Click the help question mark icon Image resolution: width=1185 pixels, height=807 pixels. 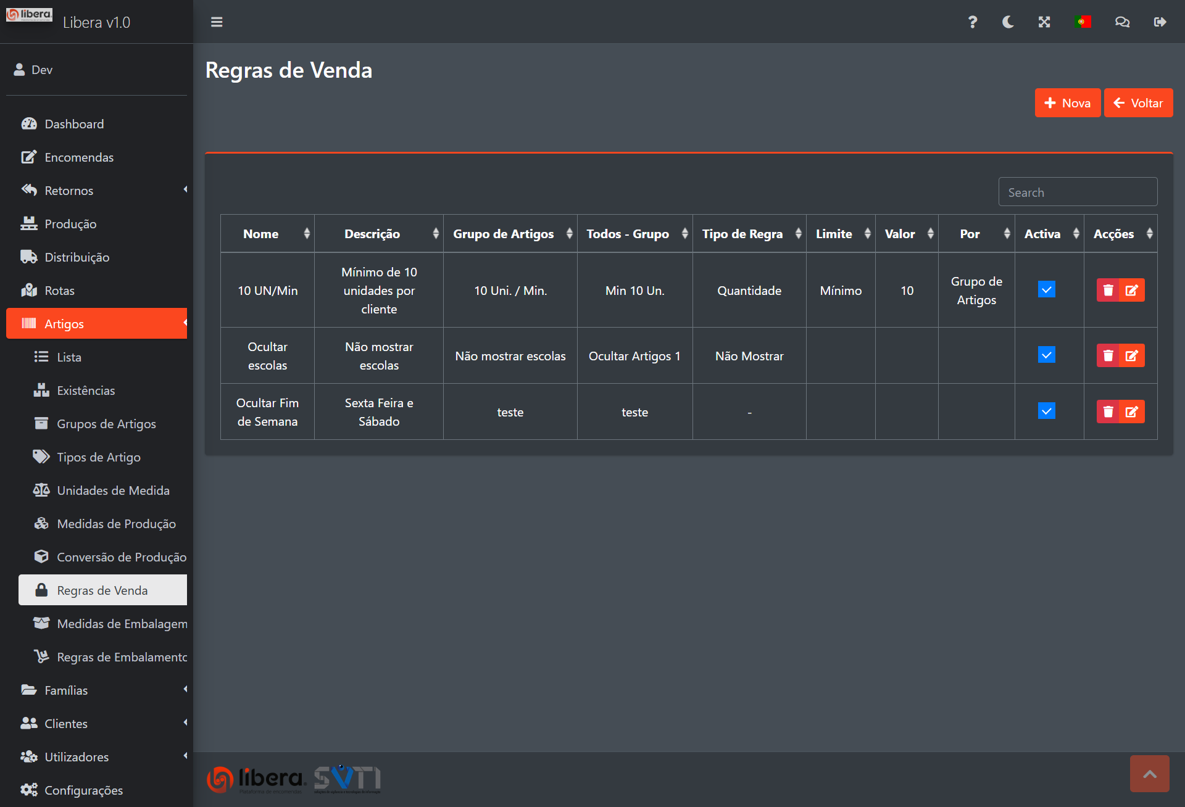972,22
